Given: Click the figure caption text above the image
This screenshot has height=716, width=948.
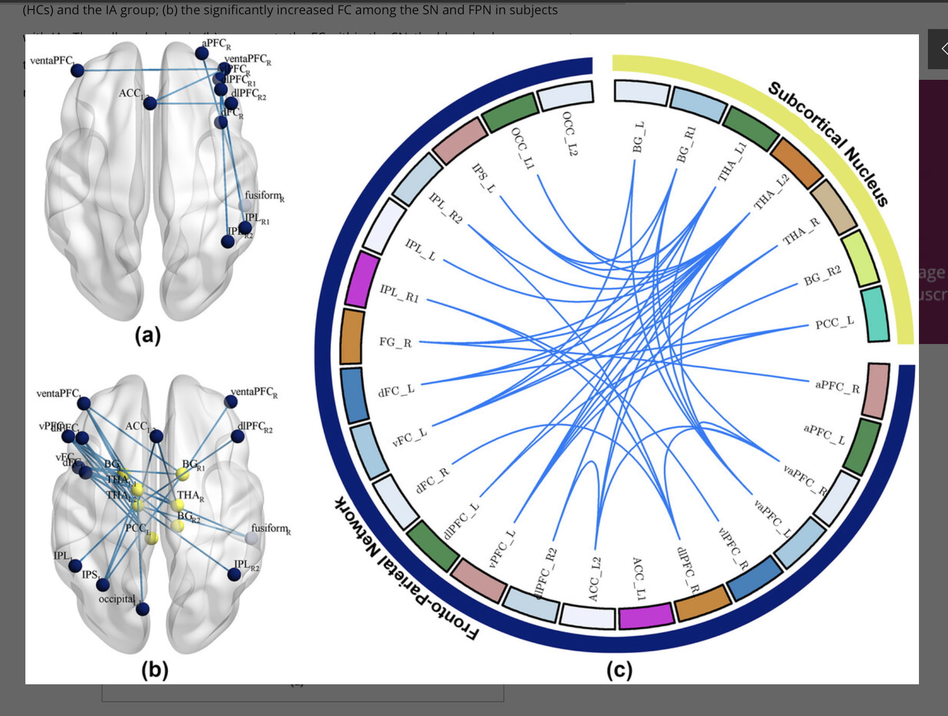Looking at the screenshot, I should tap(290, 10).
